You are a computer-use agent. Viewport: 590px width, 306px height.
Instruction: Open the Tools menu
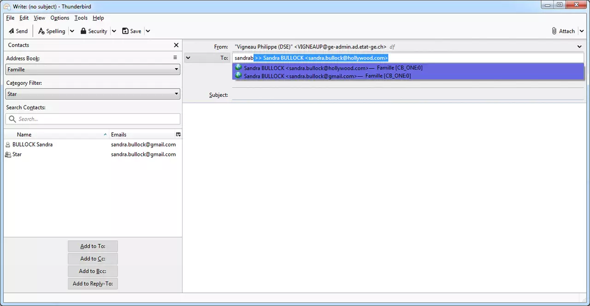click(x=81, y=18)
